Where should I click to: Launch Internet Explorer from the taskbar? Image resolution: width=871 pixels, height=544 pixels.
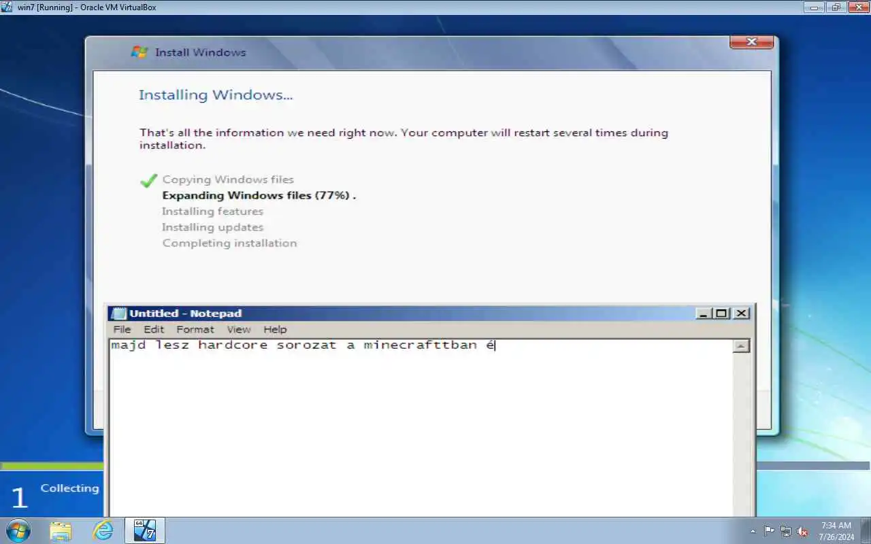[x=103, y=530]
